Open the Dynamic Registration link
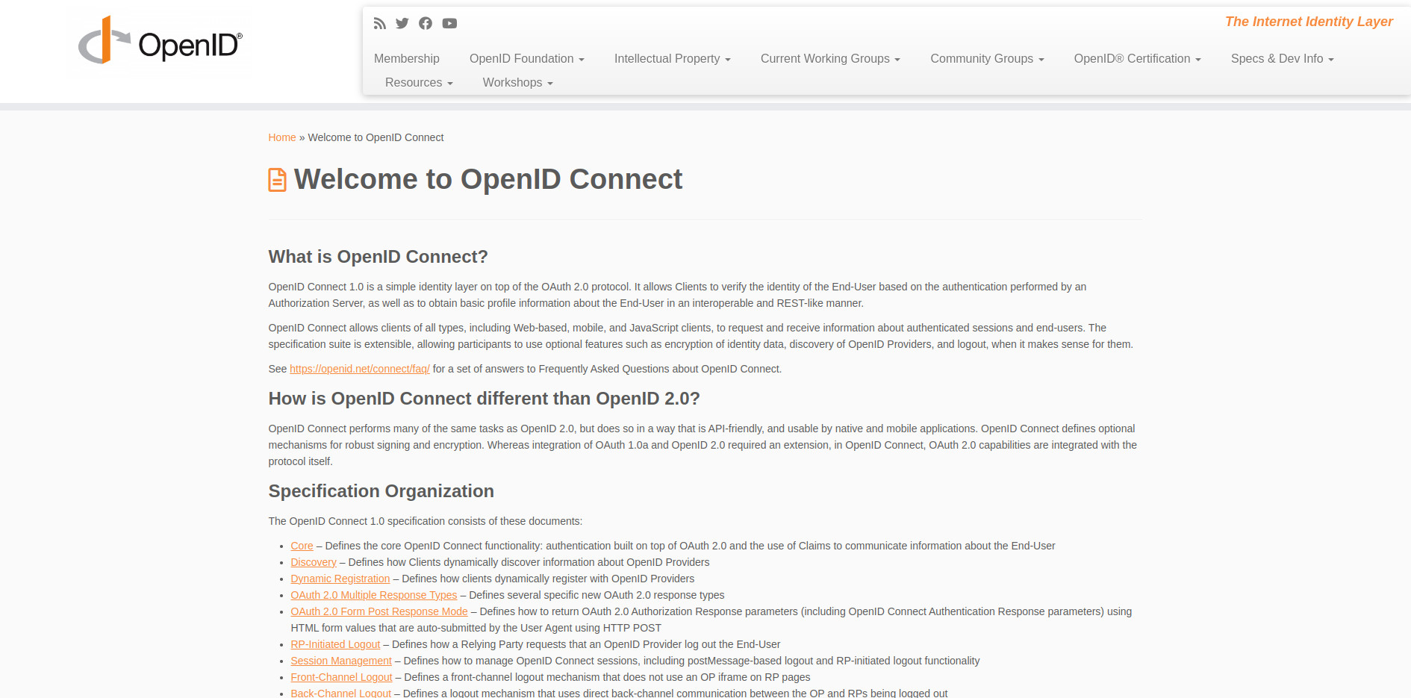Viewport: 1411px width, 698px height. [340, 579]
